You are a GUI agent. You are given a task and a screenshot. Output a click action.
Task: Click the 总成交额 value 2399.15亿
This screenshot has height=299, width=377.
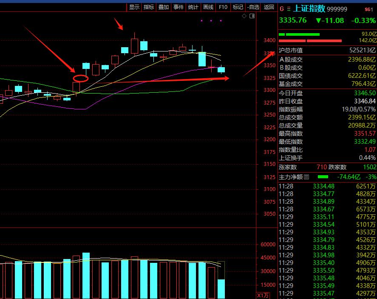[x=362, y=117]
